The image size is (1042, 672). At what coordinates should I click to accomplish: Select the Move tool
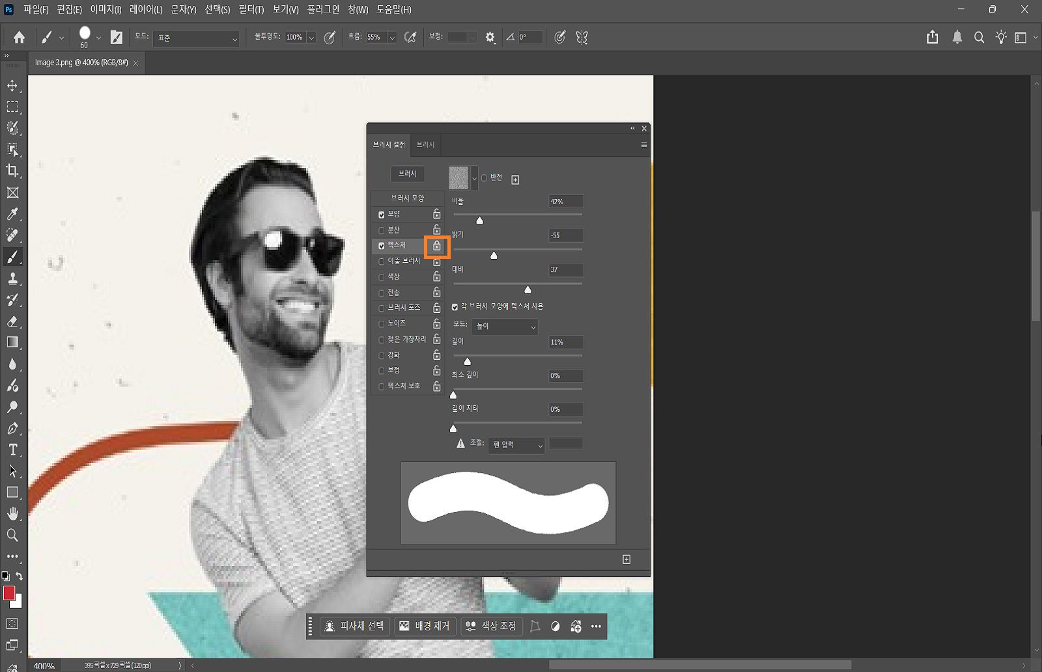pos(12,86)
